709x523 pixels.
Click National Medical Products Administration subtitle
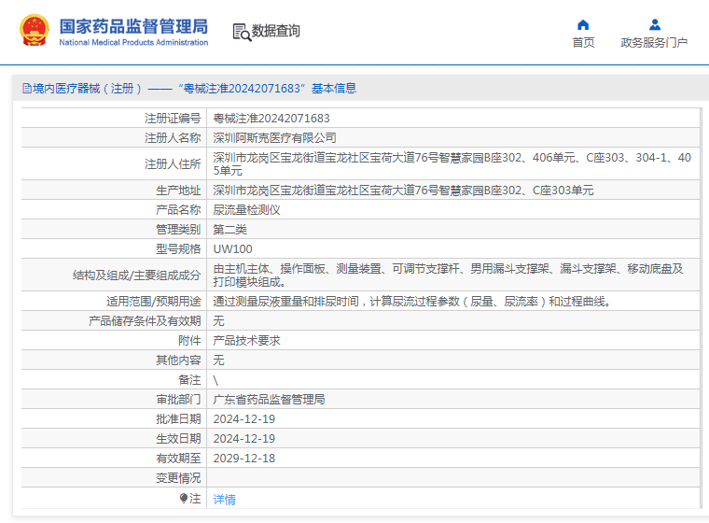[133, 42]
